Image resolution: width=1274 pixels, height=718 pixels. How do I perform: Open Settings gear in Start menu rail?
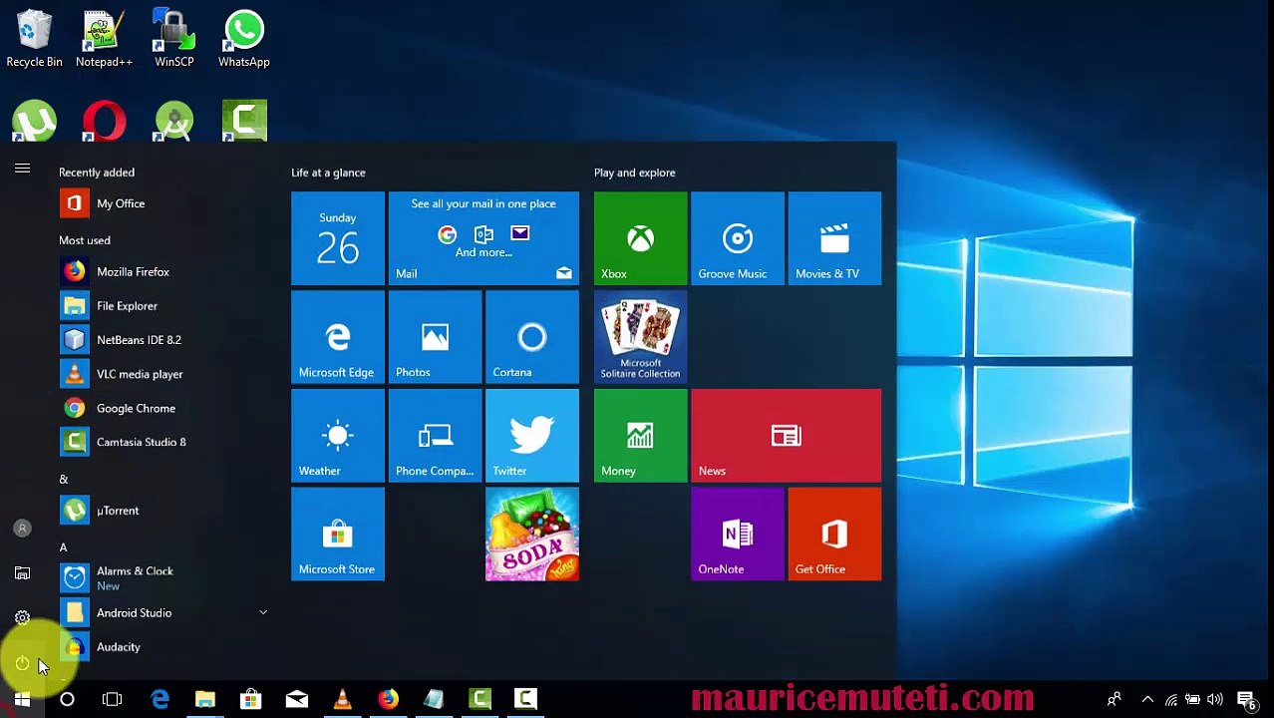[22, 618]
